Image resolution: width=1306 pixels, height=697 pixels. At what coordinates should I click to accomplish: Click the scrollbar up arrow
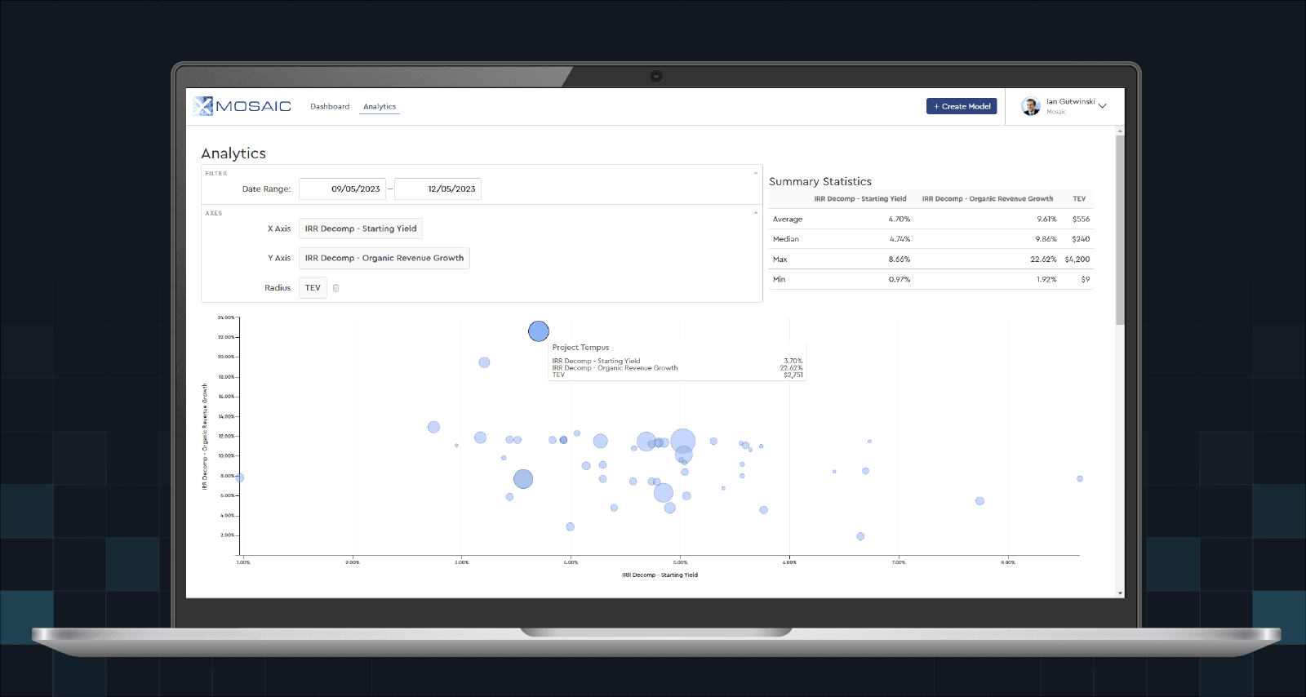(1120, 131)
